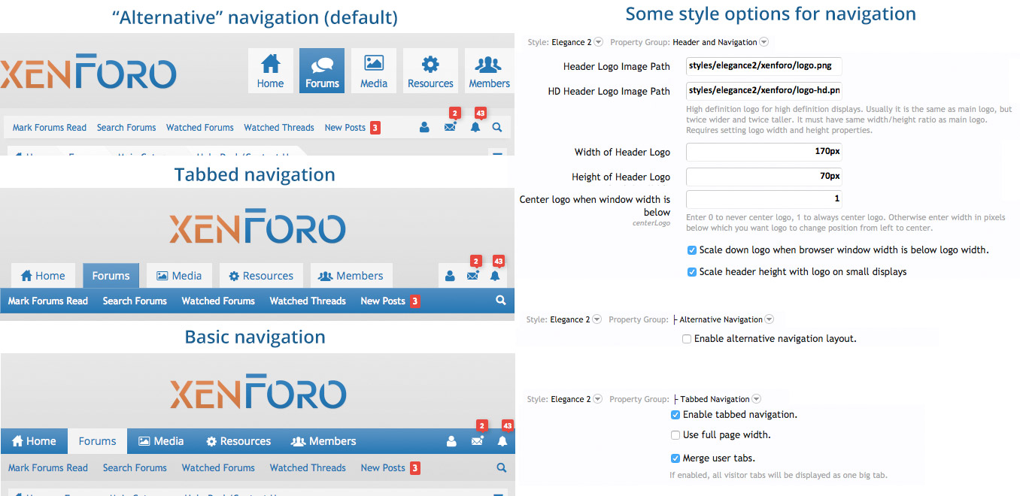Select Media tab in Basic navigation

pyautogui.click(x=161, y=441)
